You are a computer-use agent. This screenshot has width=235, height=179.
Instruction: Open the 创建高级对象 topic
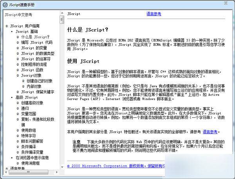point(32,103)
